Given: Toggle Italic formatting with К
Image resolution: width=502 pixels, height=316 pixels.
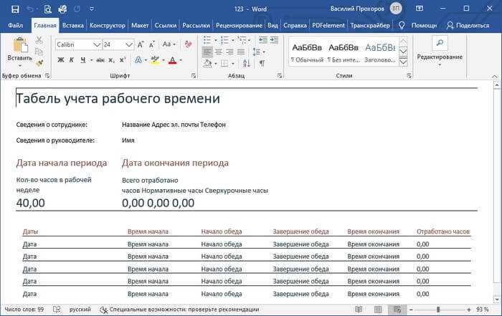Looking at the screenshot, I should click(72, 59).
